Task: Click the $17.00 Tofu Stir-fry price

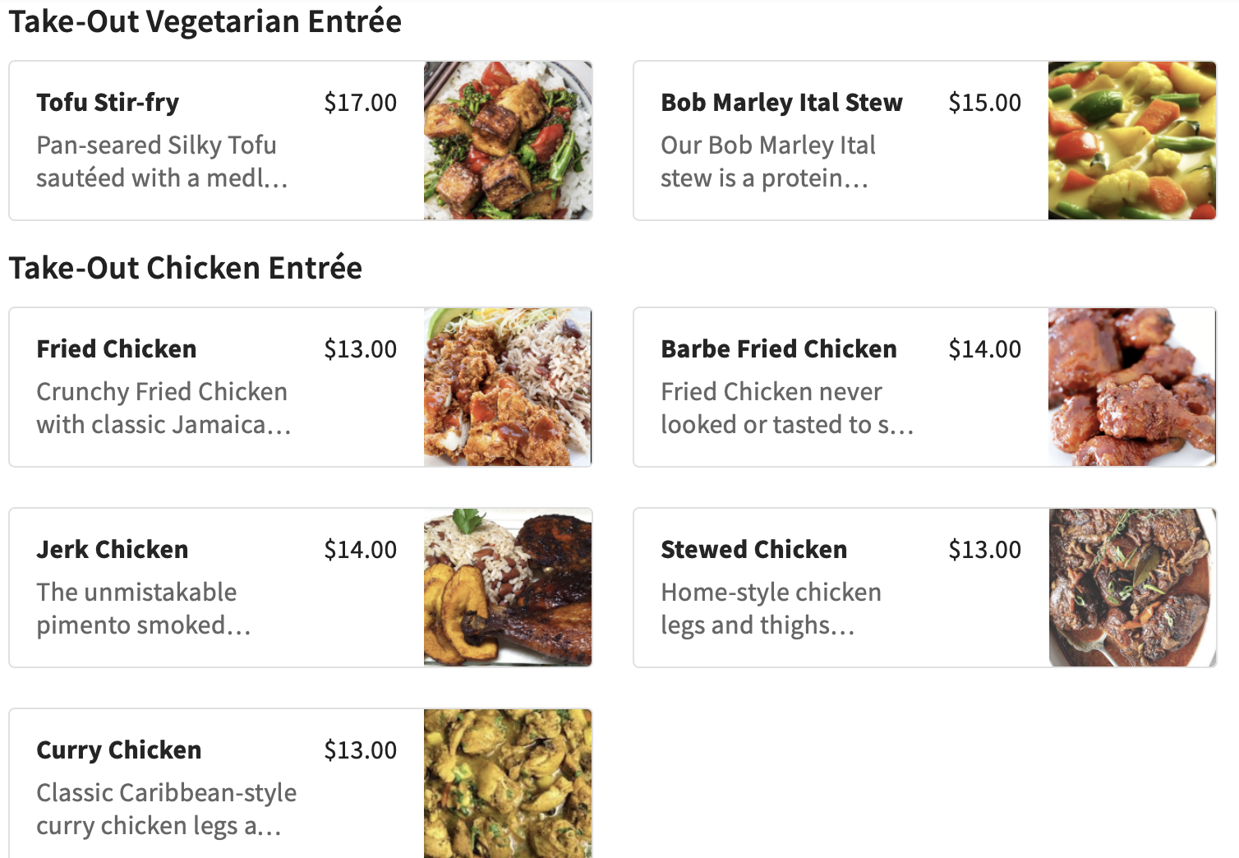Action: [x=360, y=103]
